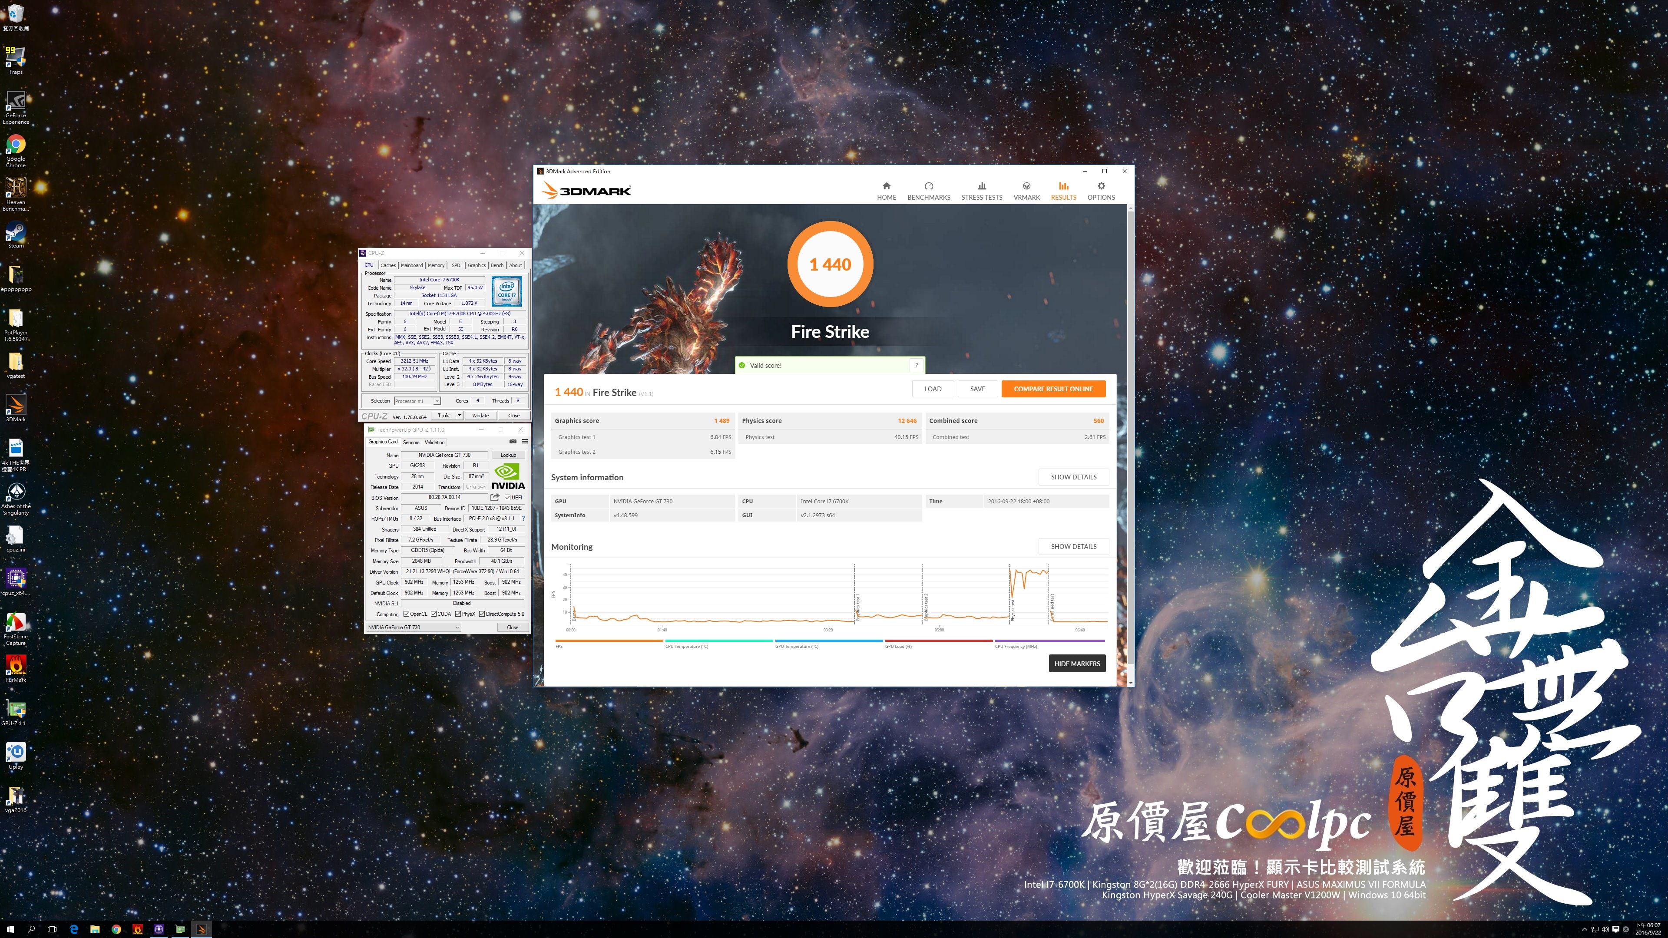Open the vgatest folder on the desktop
The height and width of the screenshot is (938, 1668).
coord(16,365)
